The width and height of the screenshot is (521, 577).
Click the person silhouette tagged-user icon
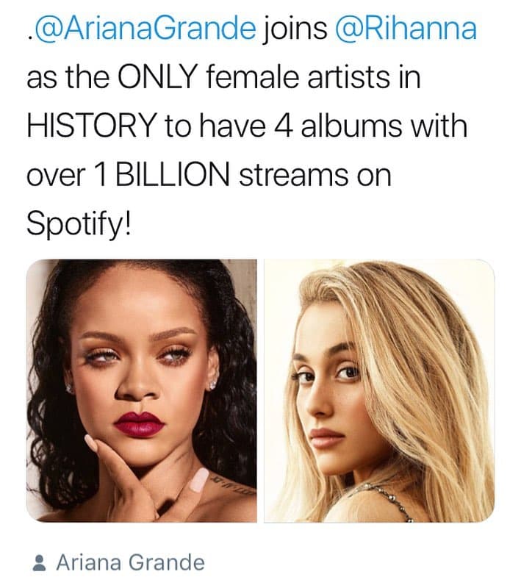click(40, 562)
